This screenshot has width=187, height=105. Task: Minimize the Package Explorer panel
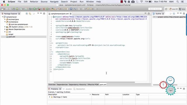point(41,13)
